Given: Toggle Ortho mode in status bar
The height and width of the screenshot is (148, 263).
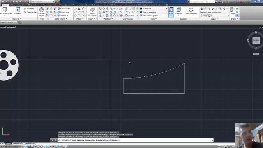Looking at the screenshot, I should click(32, 146).
